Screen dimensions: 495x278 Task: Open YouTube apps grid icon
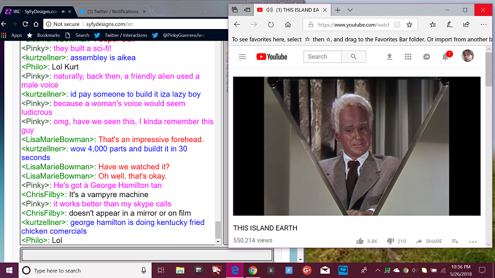[408, 57]
